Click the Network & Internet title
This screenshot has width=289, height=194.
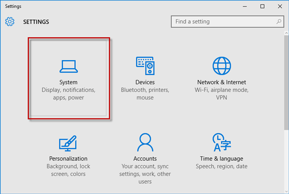tap(222, 82)
